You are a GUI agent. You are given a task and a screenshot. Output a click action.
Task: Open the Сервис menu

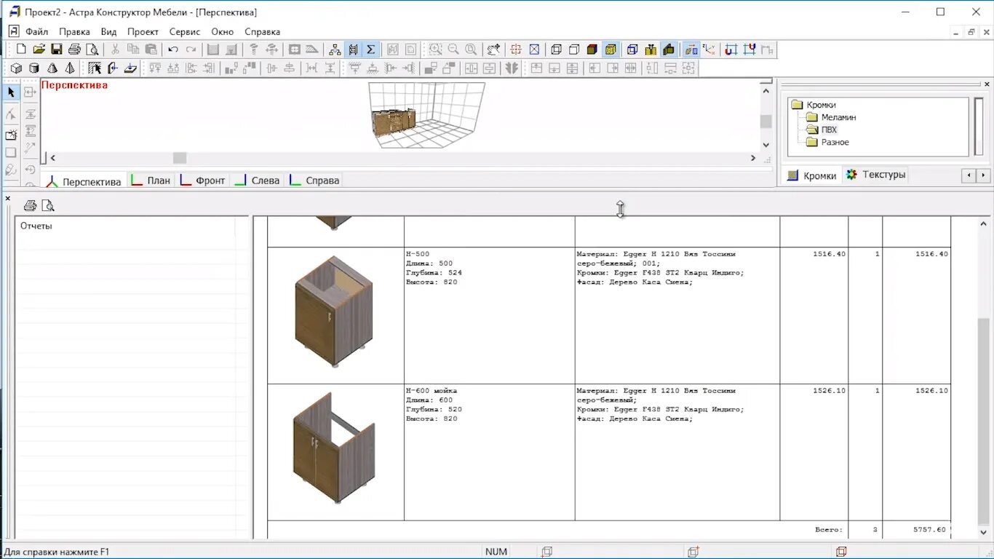pos(185,32)
